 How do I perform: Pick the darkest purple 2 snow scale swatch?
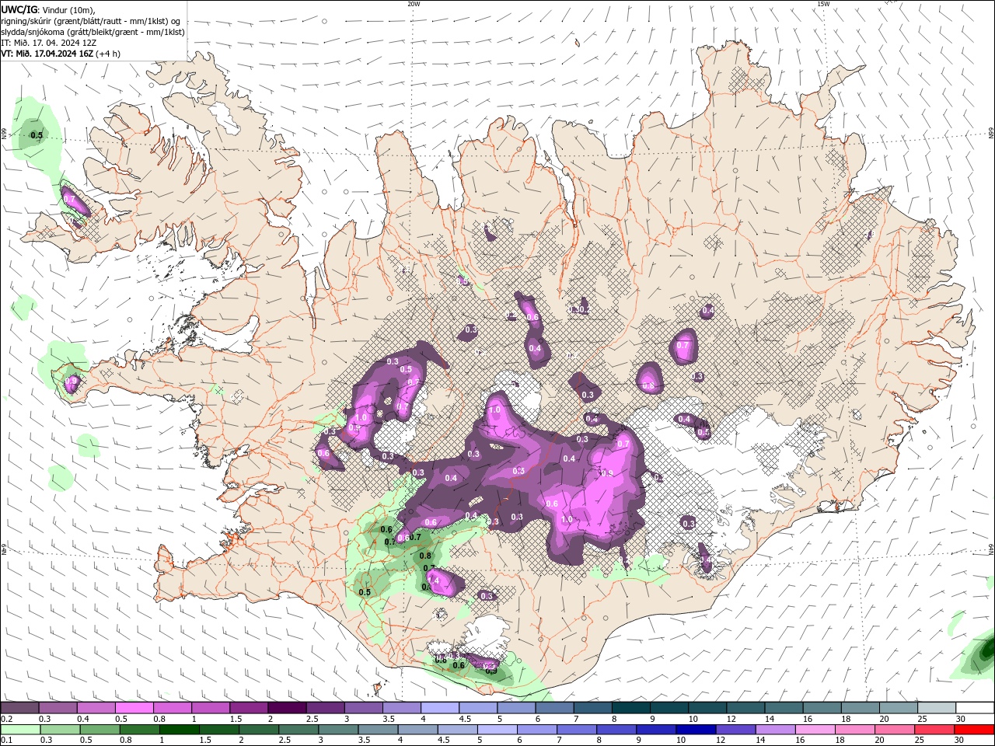click(287, 708)
